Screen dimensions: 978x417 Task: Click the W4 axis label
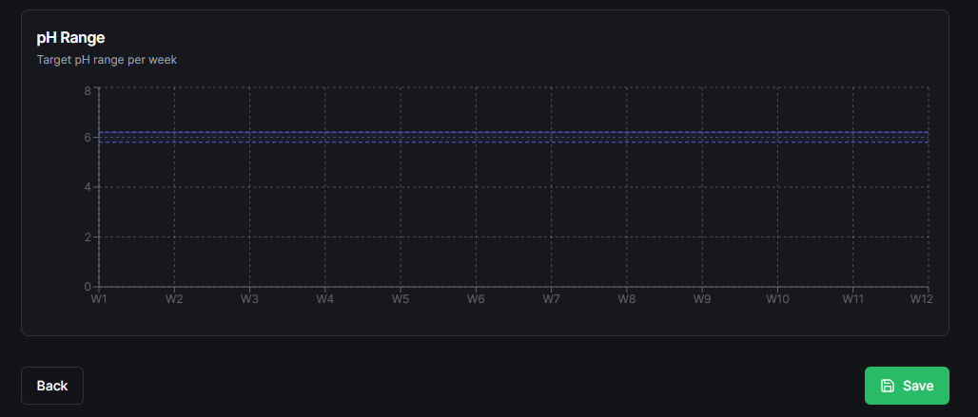[325, 299]
